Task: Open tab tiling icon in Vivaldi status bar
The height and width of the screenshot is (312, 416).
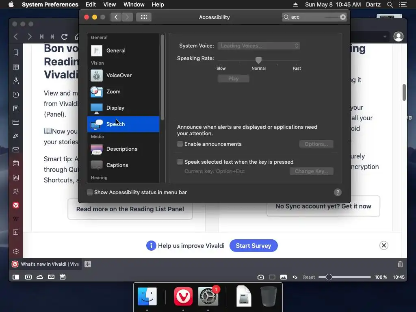Action: pos(28,277)
